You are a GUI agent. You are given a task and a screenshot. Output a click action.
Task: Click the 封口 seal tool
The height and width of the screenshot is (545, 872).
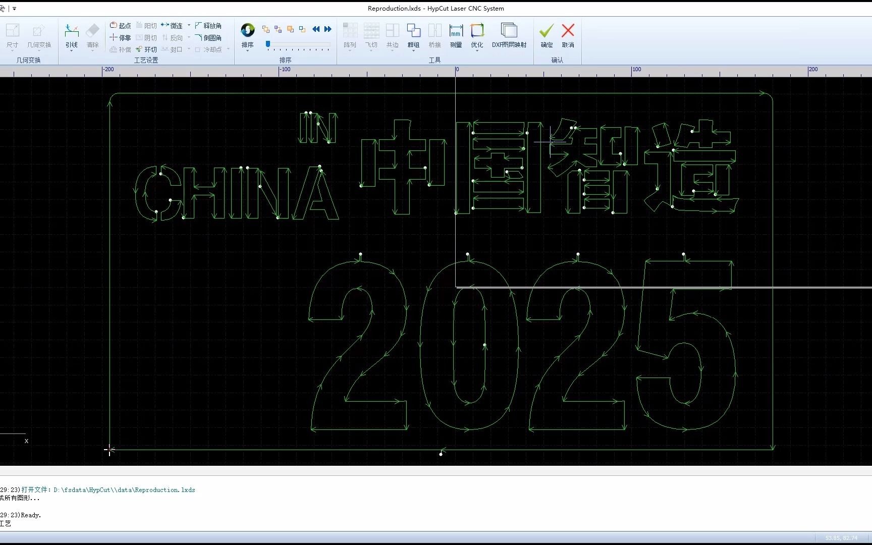pos(172,49)
